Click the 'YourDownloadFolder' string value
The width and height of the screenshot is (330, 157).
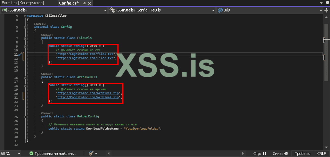(x=142, y=129)
